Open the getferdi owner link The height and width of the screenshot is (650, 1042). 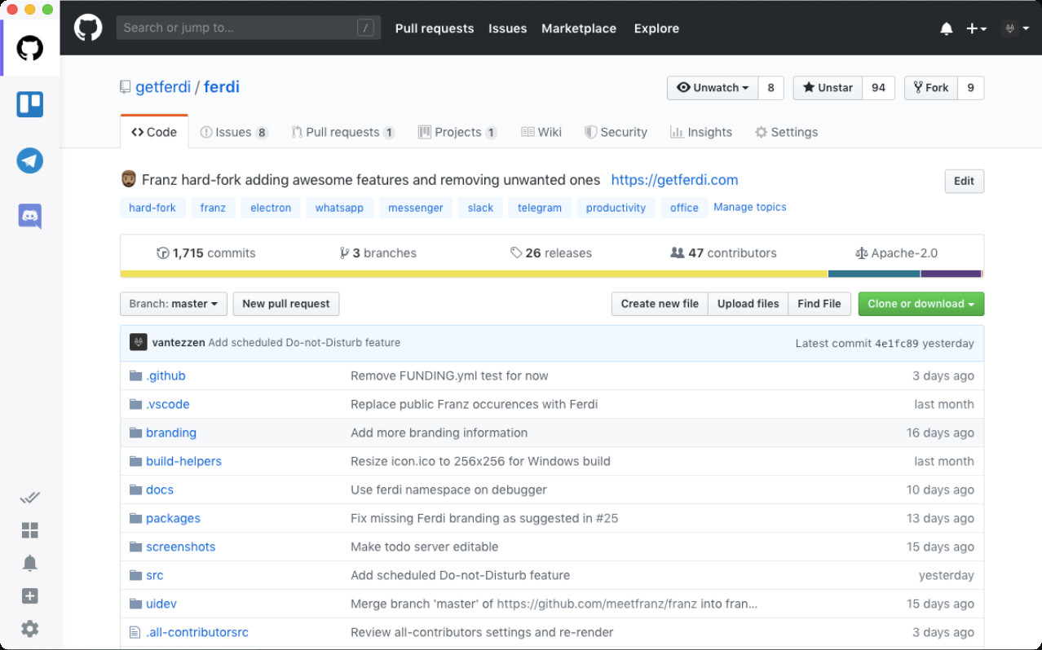click(x=163, y=87)
